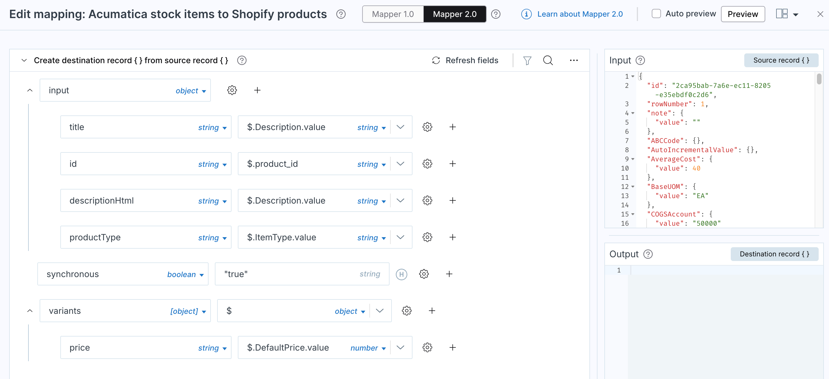The width and height of the screenshot is (829, 379).
Task: Collapse the input object row
Action: pos(30,90)
